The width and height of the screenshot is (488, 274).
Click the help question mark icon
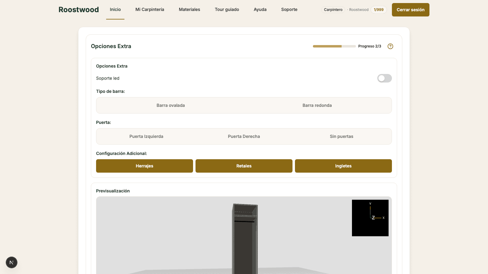(390, 46)
